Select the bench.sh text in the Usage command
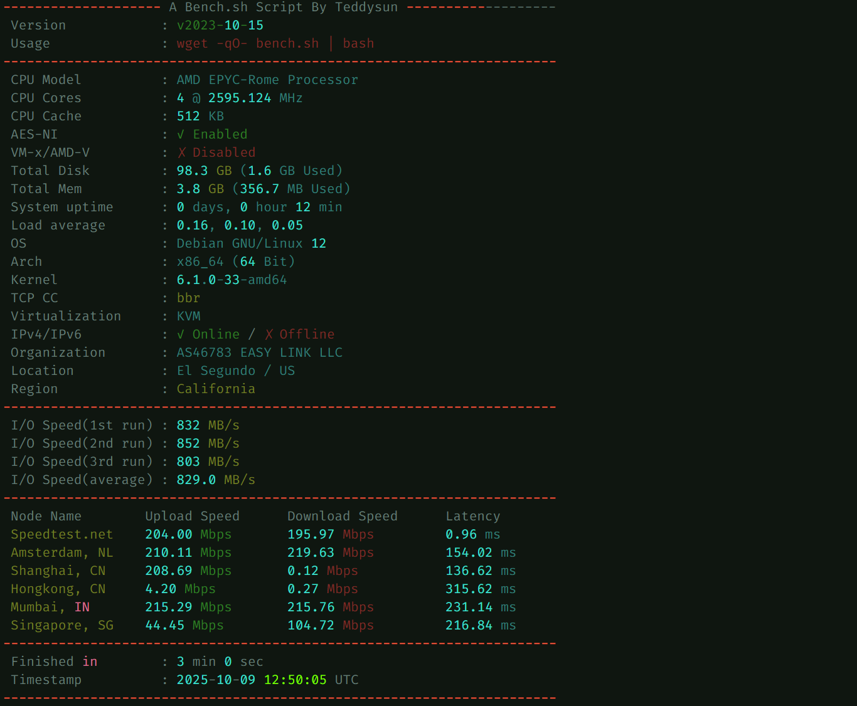This screenshot has width=857, height=706. tap(287, 44)
